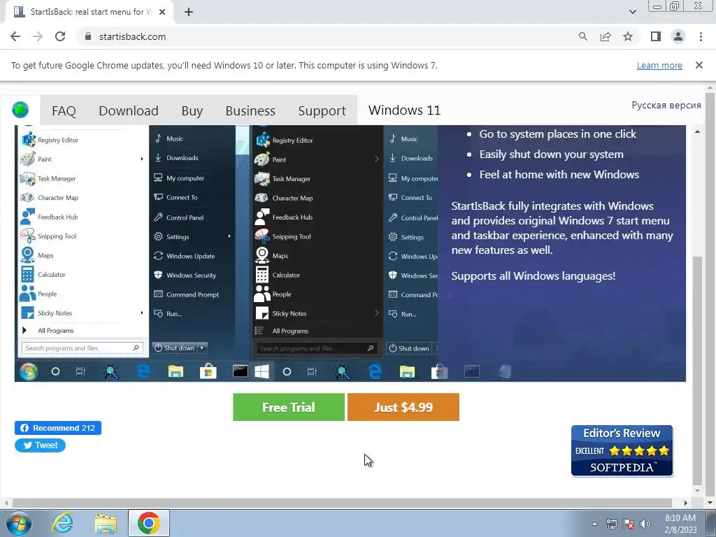The image size is (716, 537).
Task: Dismiss the Chrome update notification bar
Action: [699, 65]
